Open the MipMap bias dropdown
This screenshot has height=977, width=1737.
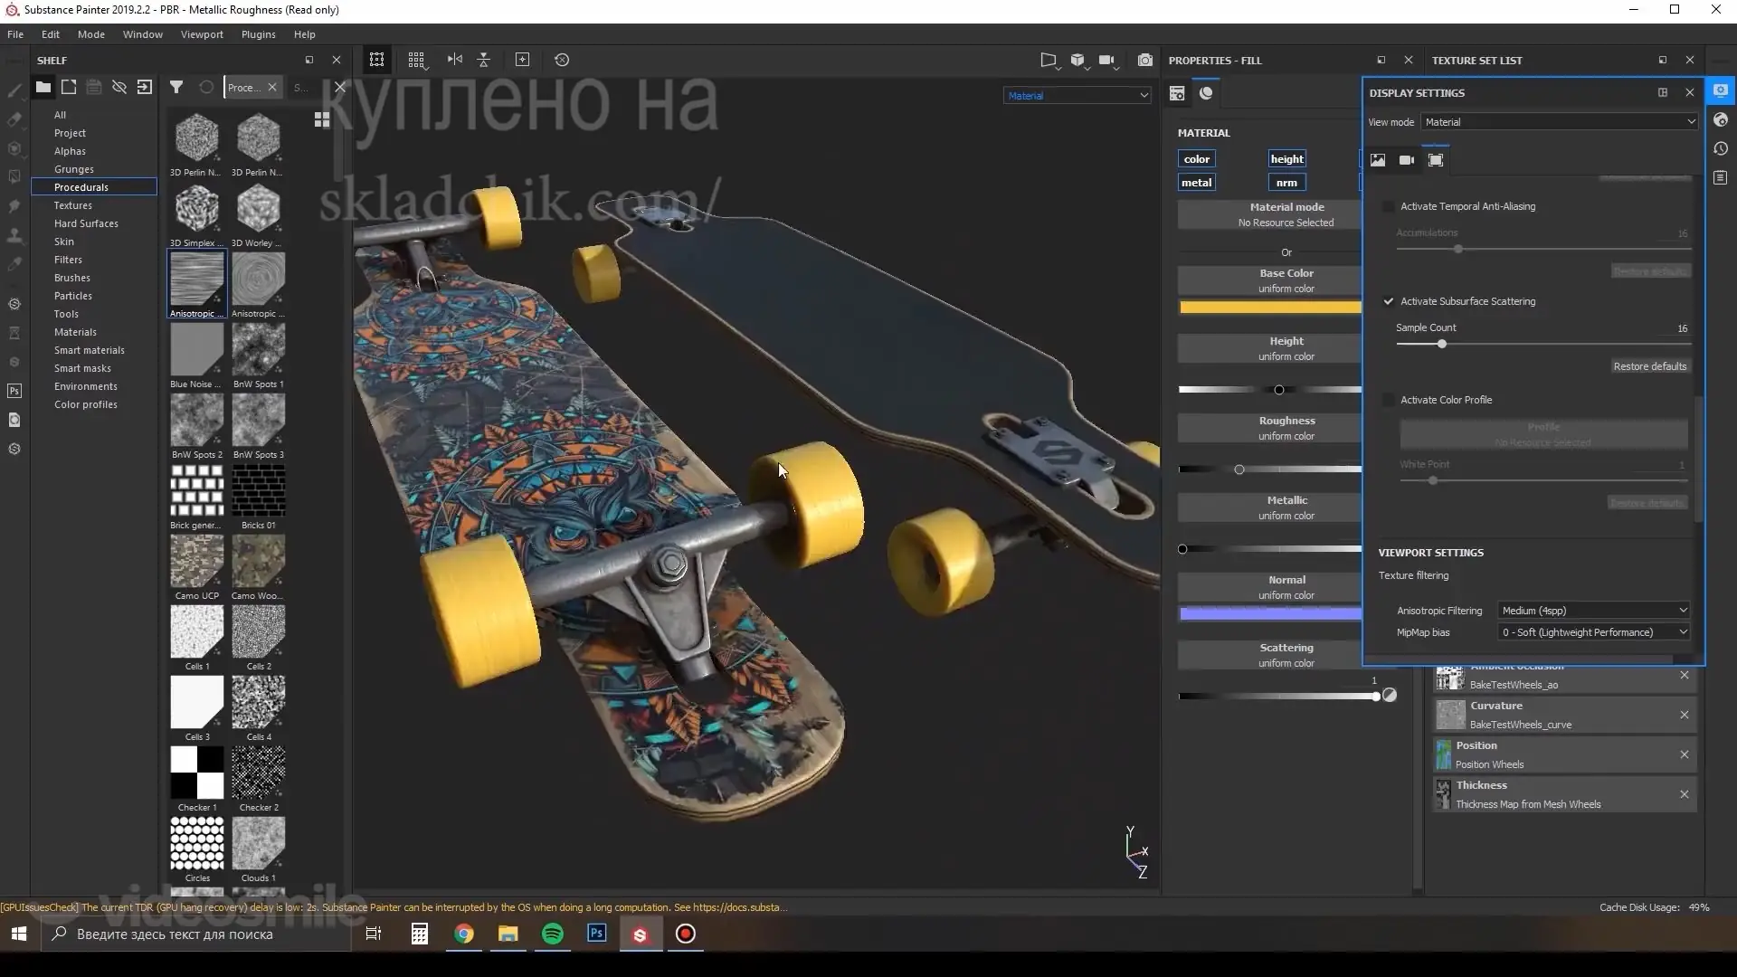pyautogui.click(x=1593, y=632)
